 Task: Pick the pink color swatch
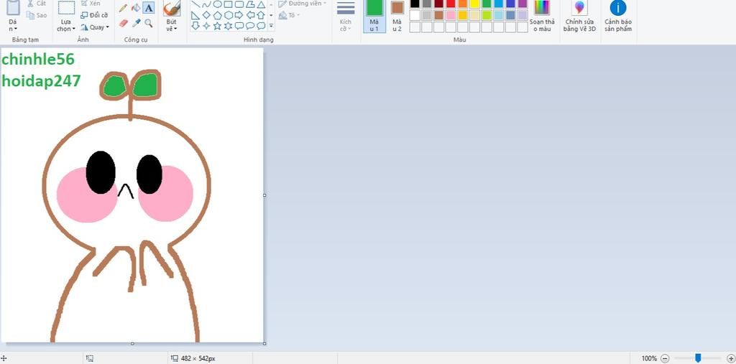[451, 15]
